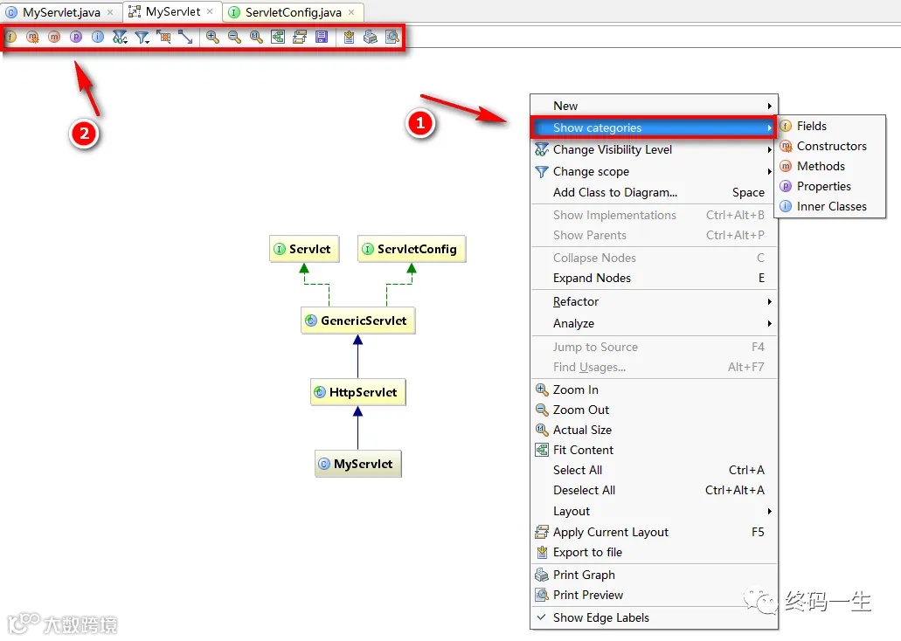Toggle Methods in Show categories submenu
Viewport: 901px width, 641px height.
[830, 166]
